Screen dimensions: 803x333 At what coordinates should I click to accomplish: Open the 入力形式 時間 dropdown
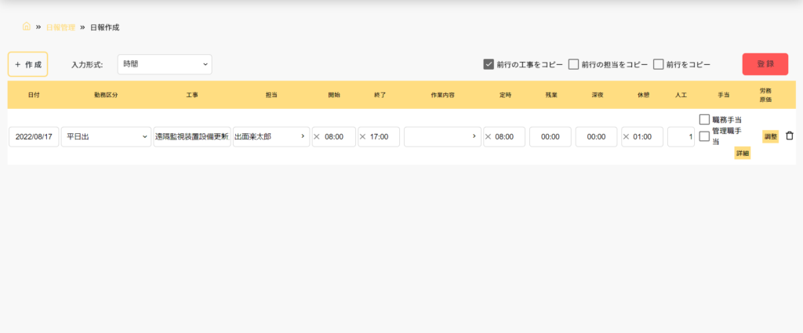(x=165, y=64)
